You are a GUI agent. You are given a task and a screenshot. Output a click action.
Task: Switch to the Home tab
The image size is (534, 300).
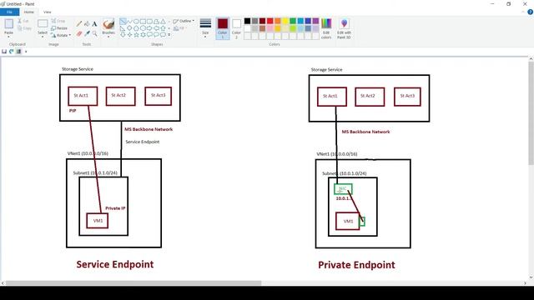click(x=29, y=12)
